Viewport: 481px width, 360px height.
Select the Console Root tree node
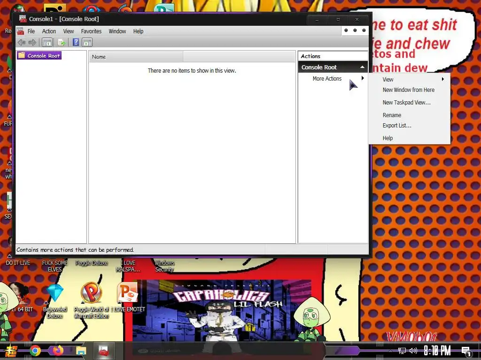(39, 55)
